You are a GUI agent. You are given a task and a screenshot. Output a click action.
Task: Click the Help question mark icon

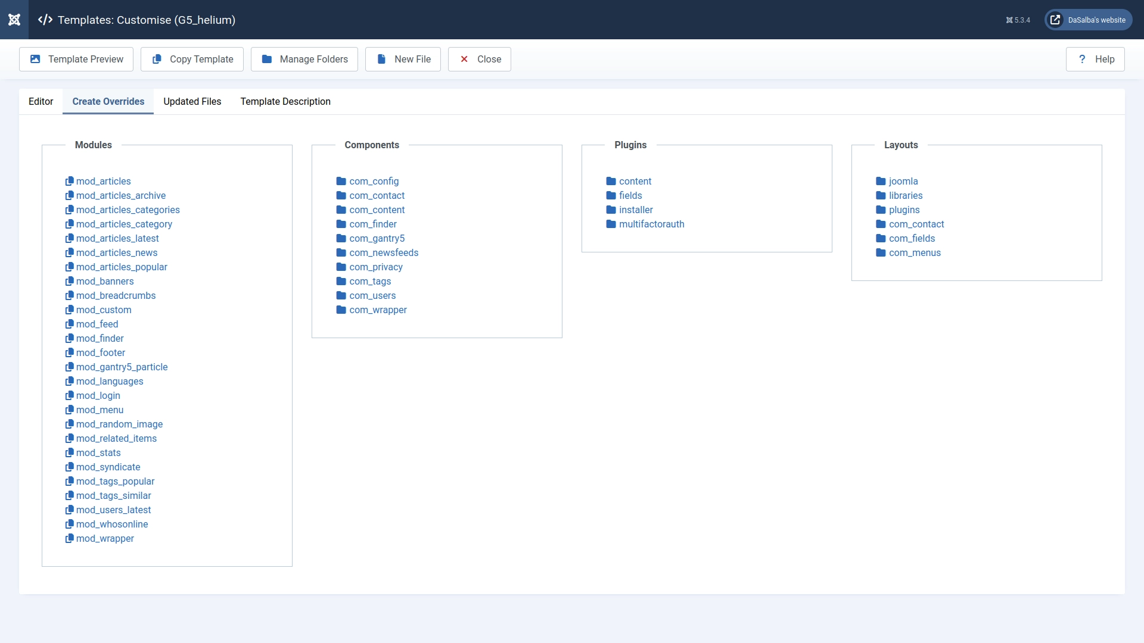point(1083,59)
